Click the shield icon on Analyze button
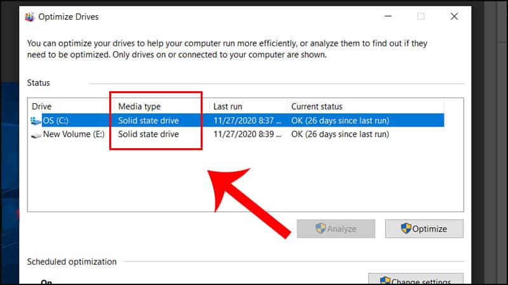 321,229
